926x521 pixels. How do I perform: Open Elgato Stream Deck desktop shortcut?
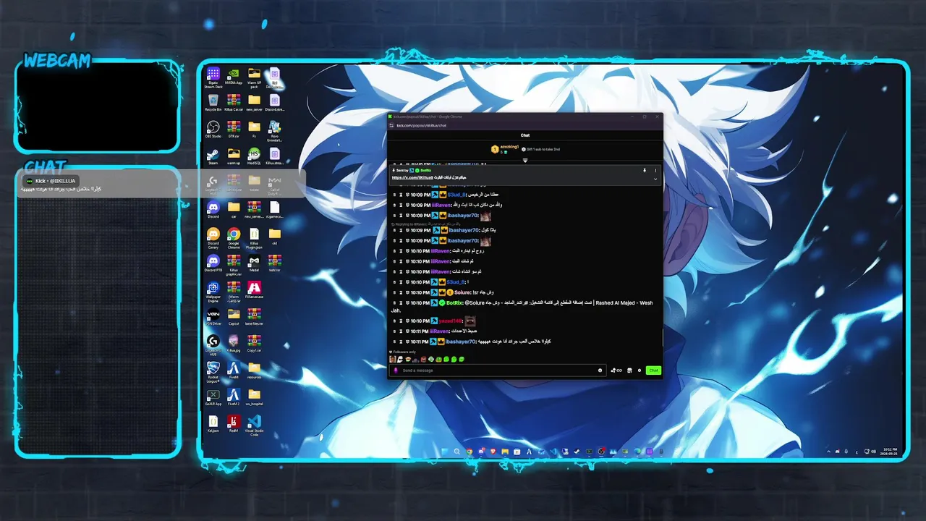click(x=213, y=77)
